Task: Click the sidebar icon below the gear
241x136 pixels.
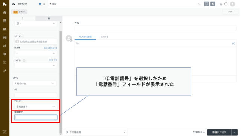Action: (x=5, y=62)
